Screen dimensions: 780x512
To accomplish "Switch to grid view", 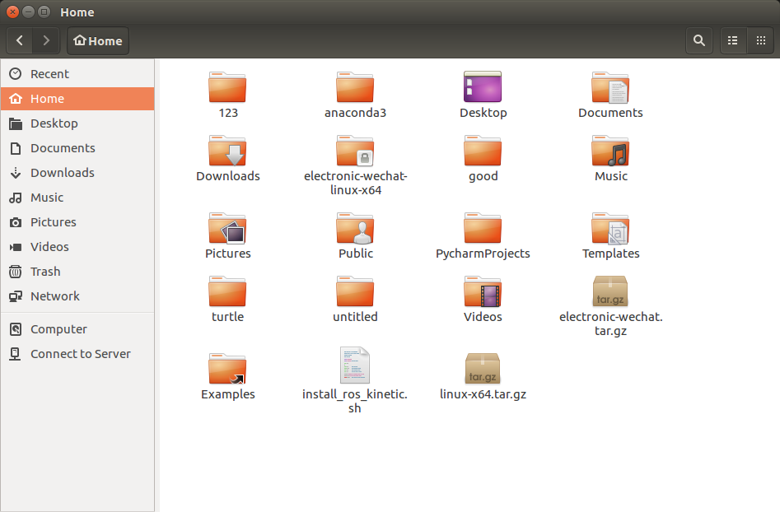I will (x=760, y=40).
